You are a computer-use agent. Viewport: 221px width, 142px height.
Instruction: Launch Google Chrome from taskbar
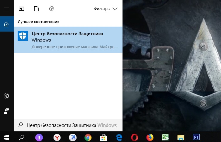tap(88, 137)
